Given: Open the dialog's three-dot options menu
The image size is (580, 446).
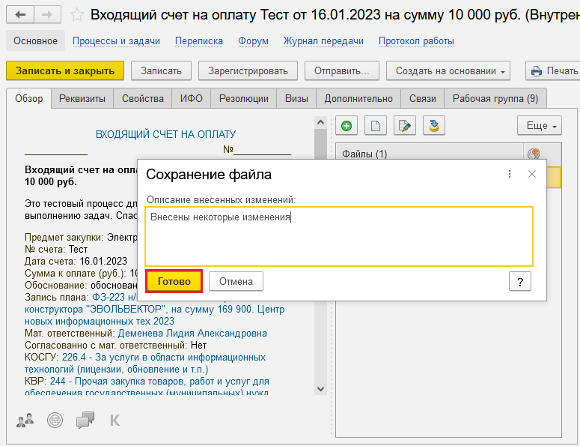Looking at the screenshot, I should pyautogui.click(x=510, y=174).
